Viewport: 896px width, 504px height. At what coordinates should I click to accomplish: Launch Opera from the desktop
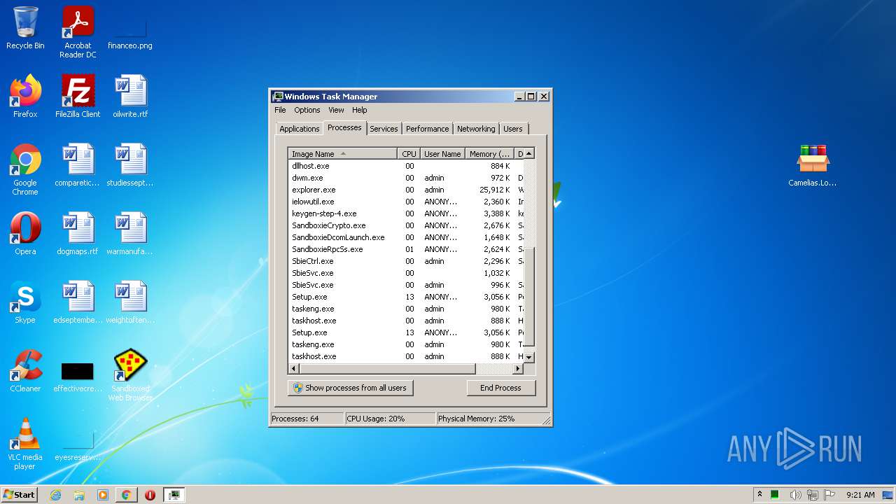click(x=25, y=234)
